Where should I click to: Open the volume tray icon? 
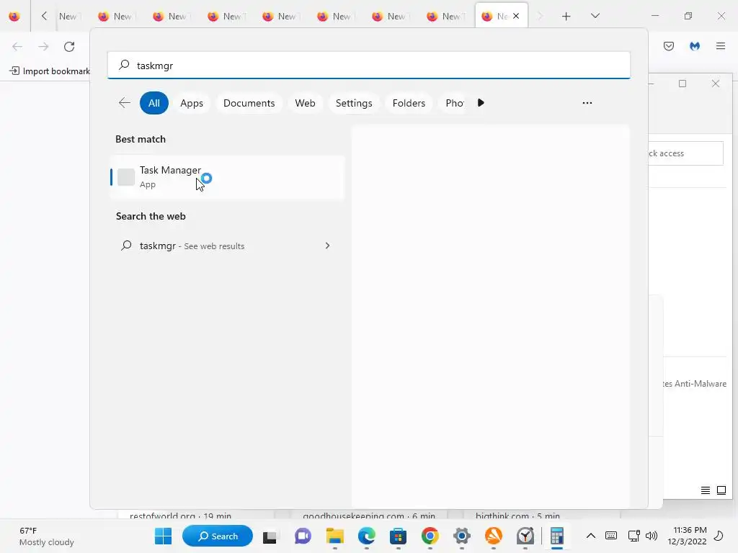[x=652, y=536]
